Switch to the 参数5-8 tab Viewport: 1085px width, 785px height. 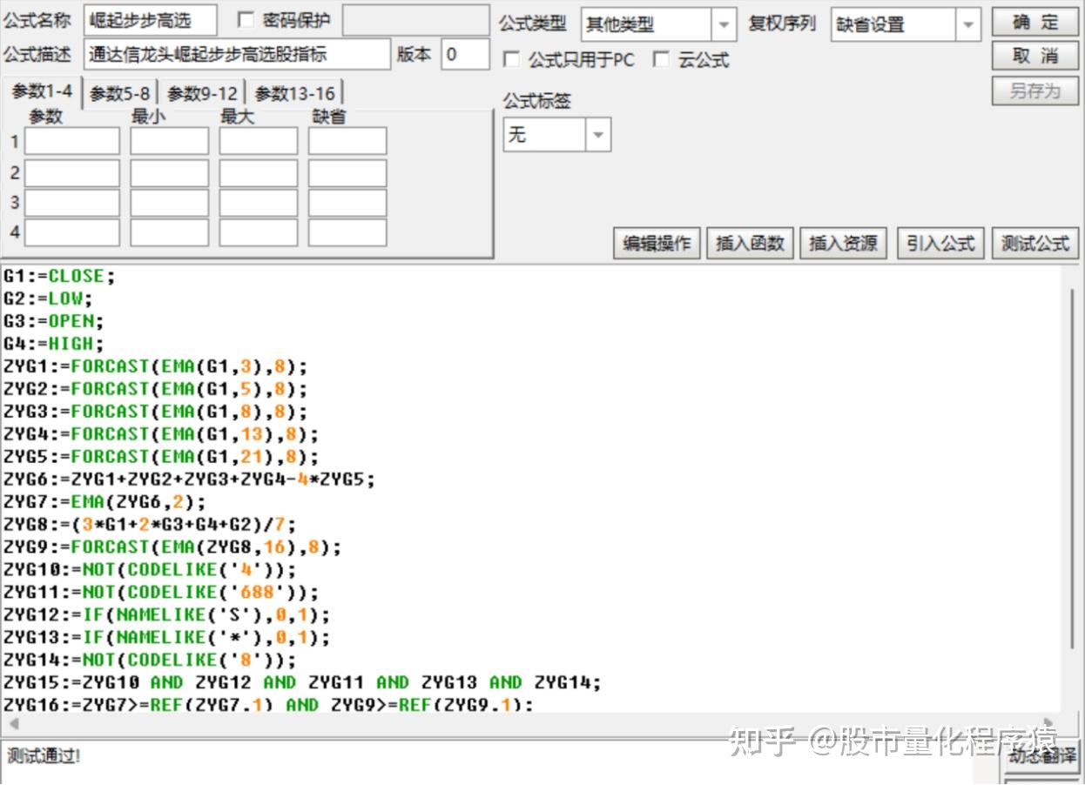click(119, 93)
